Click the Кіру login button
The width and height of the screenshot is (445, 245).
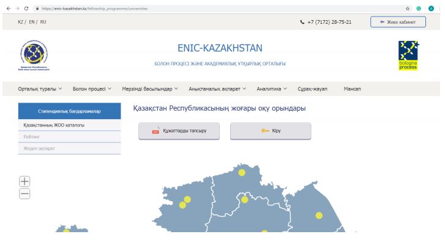point(271,131)
